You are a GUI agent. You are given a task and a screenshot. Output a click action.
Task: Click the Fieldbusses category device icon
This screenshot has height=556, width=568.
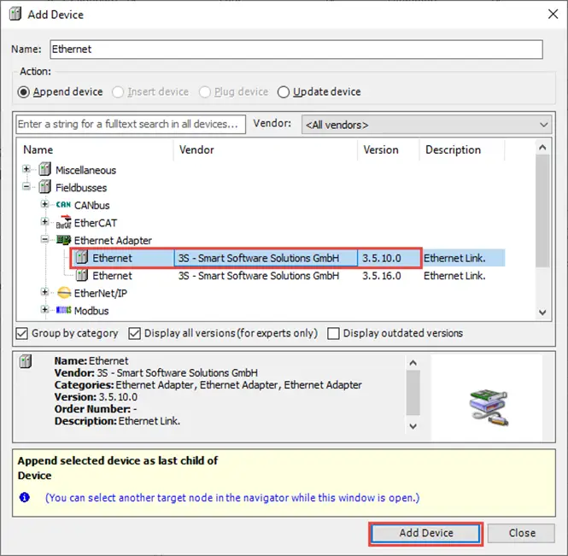45,187
